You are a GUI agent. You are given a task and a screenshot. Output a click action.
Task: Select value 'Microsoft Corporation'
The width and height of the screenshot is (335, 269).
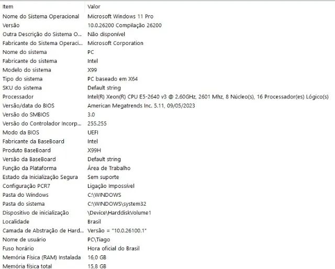[x=115, y=43]
